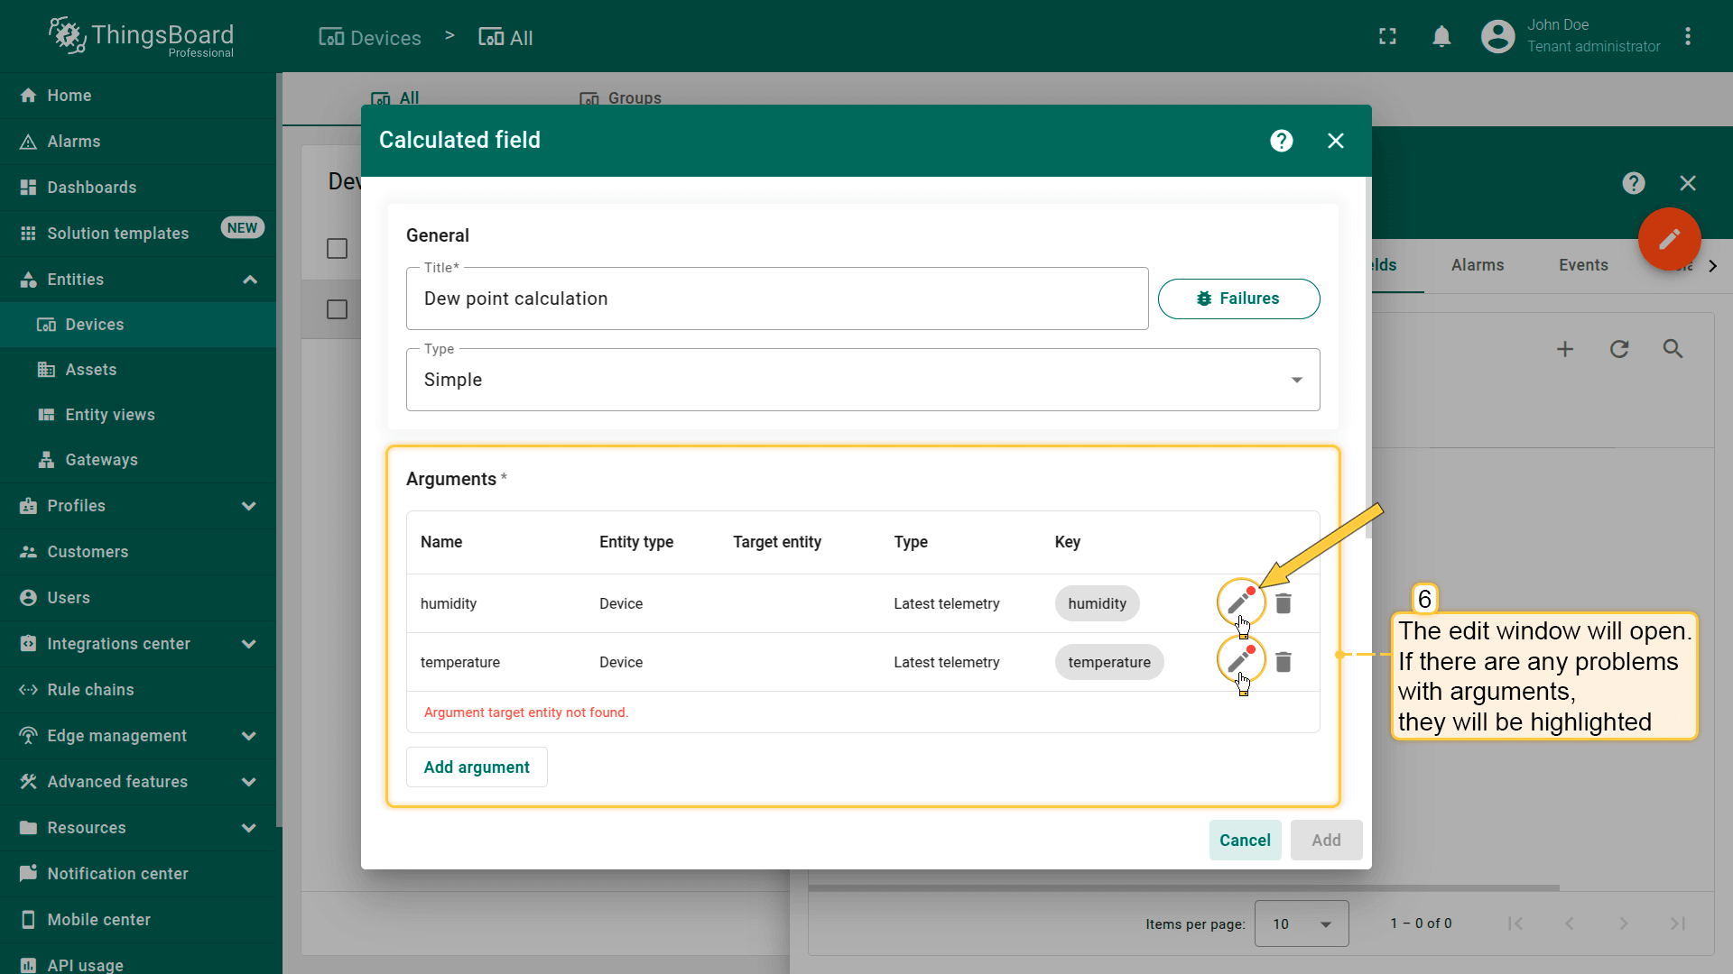Collapse the Entities sidebar section

(x=249, y=280)
